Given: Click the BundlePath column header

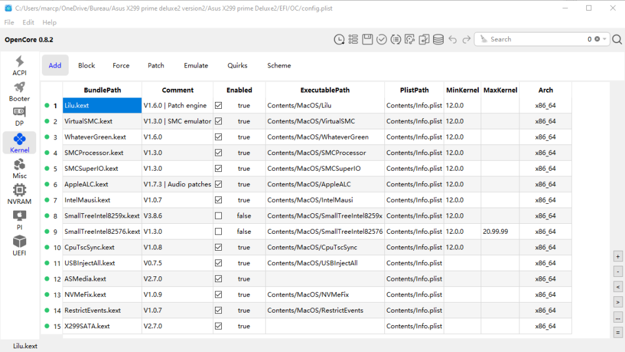Looking at the screenshot, I should (x=102, y=90).
